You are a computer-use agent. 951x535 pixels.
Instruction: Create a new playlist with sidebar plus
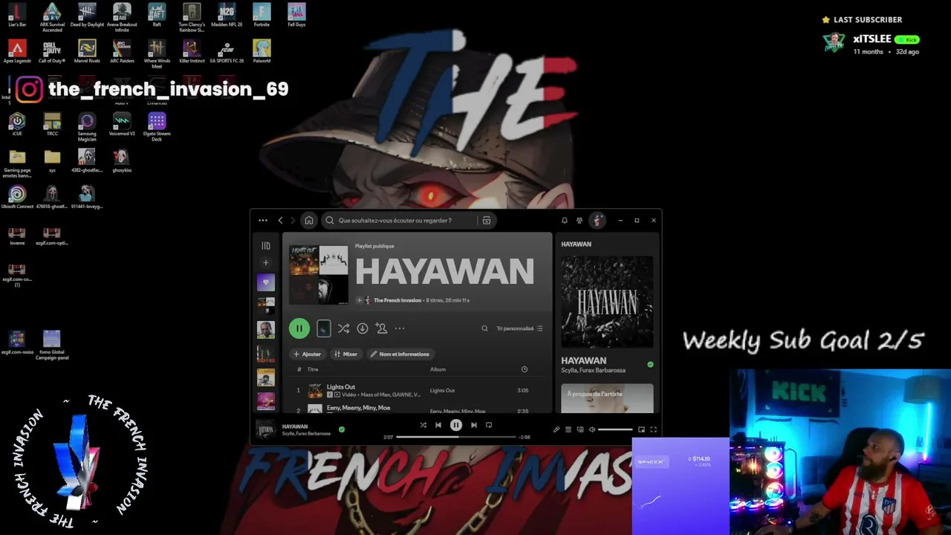pyautogui.click(x=266, y=262)
